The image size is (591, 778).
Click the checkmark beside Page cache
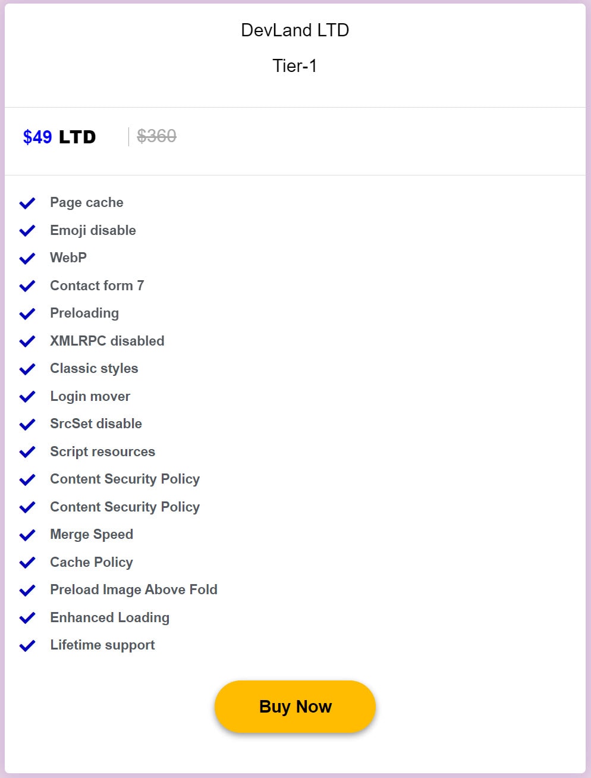click(x=27, y=203)
